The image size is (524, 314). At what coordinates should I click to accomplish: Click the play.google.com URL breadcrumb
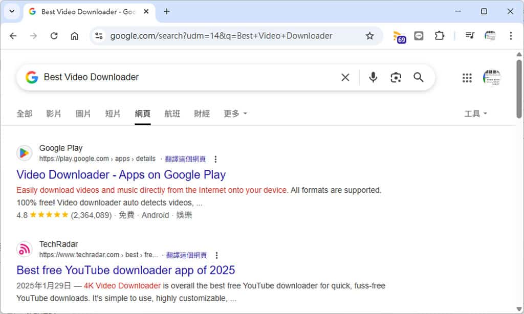[x=97, y=159]
